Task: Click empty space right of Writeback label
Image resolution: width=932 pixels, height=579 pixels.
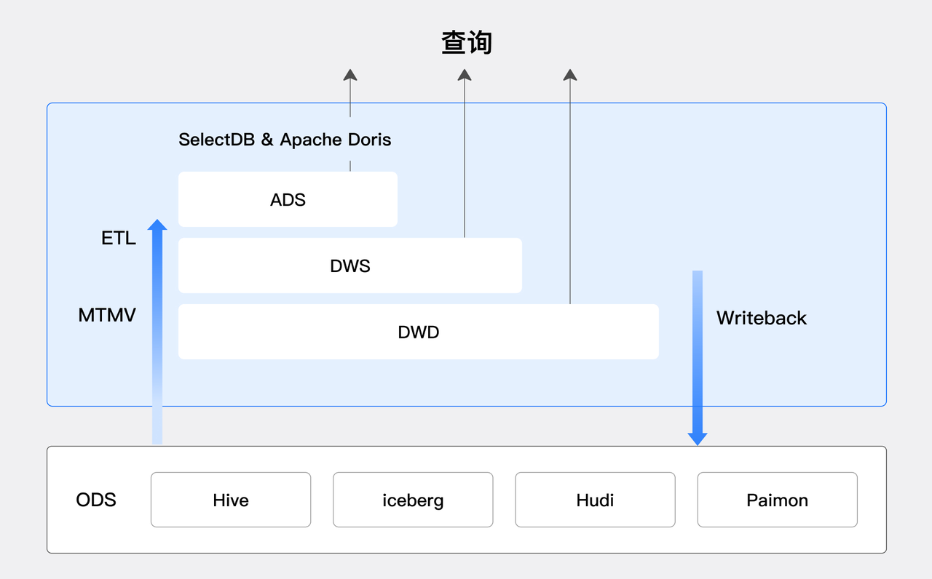Action: click(845, 318)
